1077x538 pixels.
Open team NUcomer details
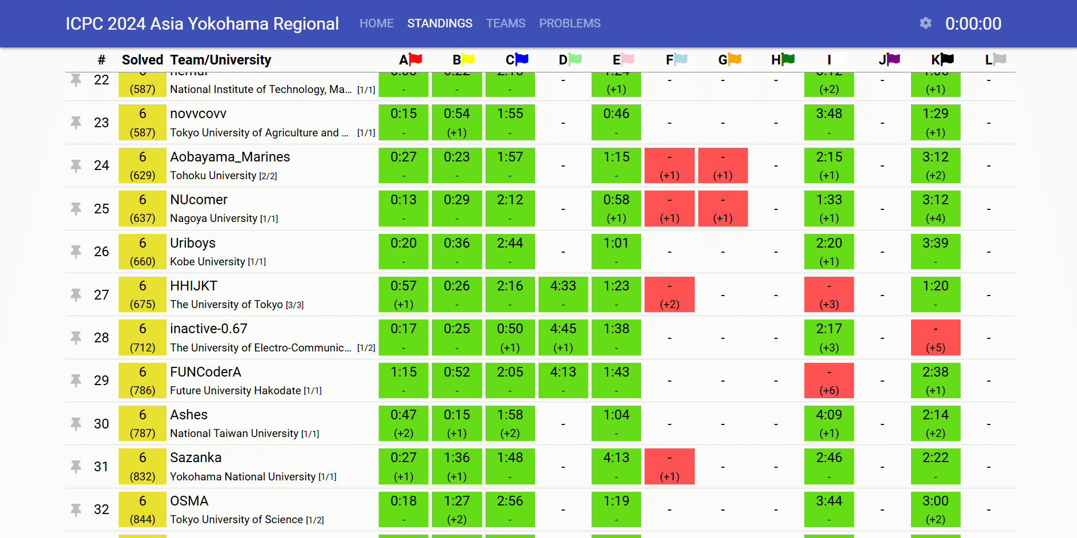199,200
